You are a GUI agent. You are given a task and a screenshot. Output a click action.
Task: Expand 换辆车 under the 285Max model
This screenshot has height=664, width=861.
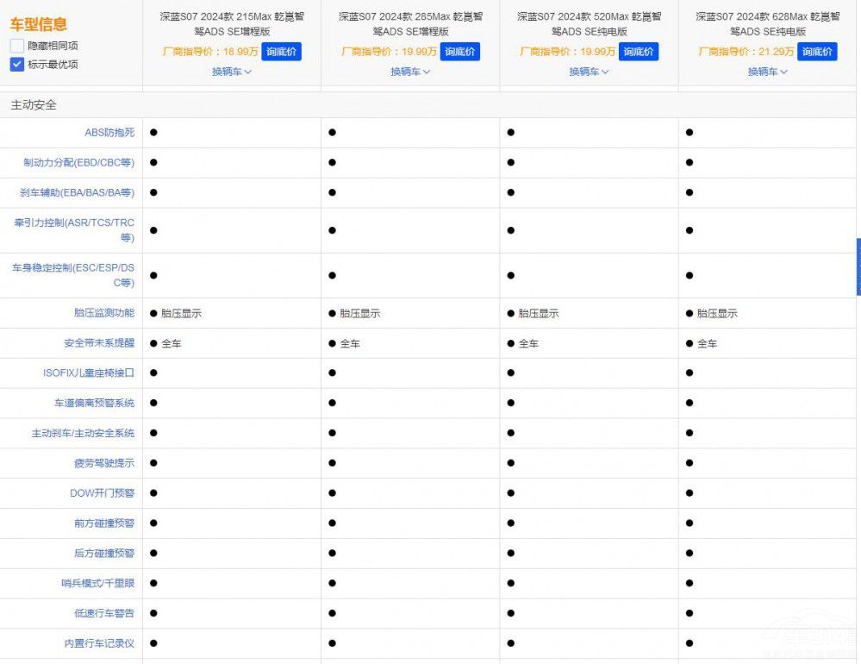pyautogui.click(x=410, y=72)
